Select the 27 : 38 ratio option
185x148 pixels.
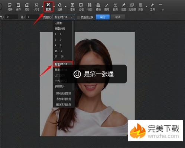(x=62, y=56)
